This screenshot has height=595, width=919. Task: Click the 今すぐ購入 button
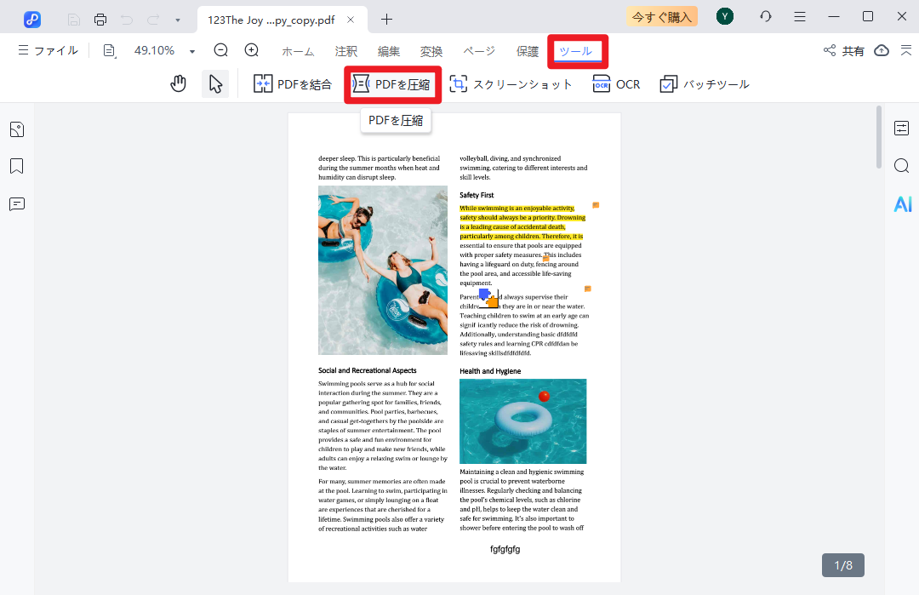661,16
